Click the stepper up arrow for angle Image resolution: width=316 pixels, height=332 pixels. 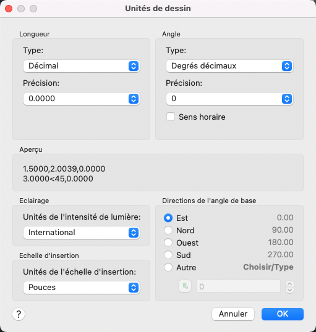click(x=289, y=283)
